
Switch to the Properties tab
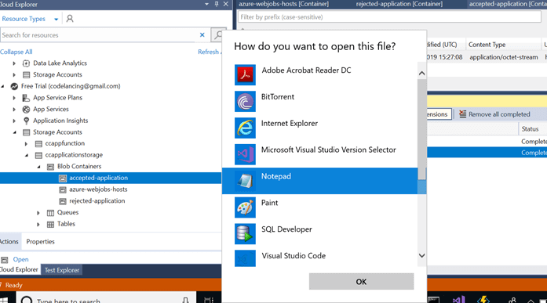[41, 241]
